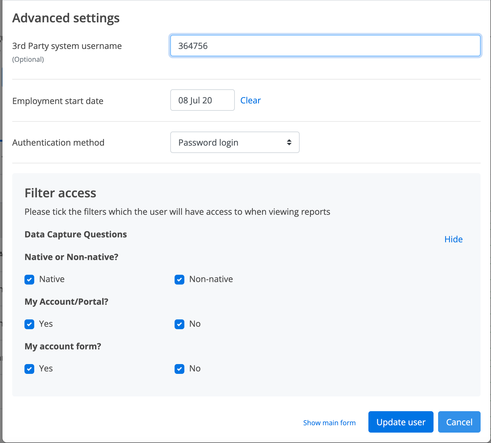Click the Native or Non-native? question label
Viewport: 491px width, 443px height.
coord(72,257)
